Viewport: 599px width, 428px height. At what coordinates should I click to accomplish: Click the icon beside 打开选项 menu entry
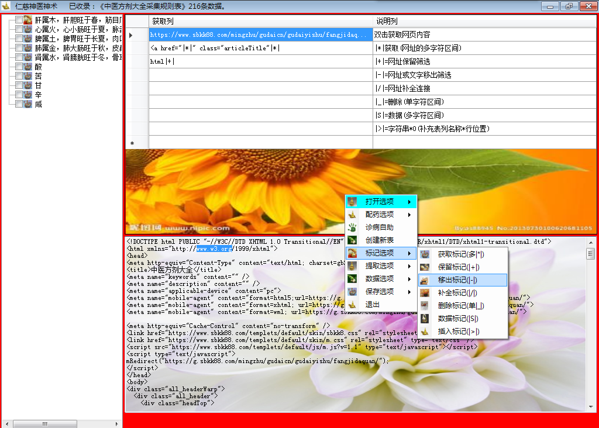352,202
